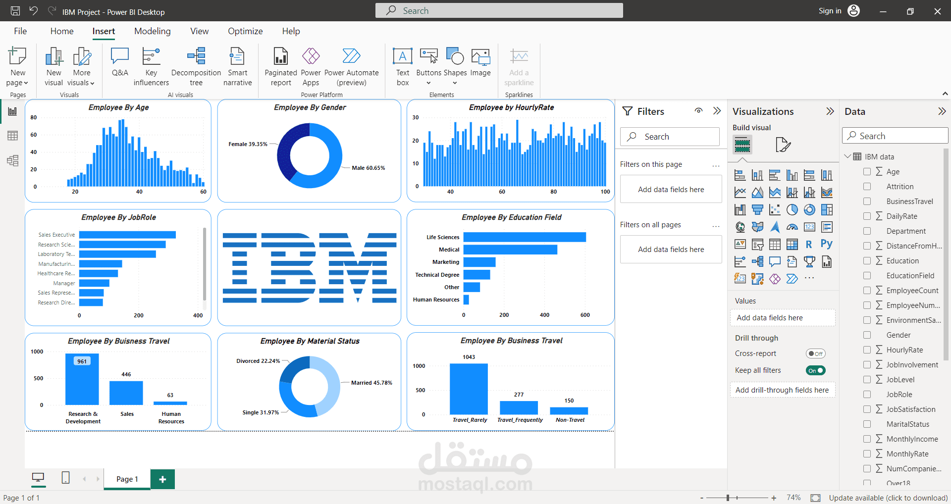Select the Scatter chart visual icon

(x=775, y=210)
